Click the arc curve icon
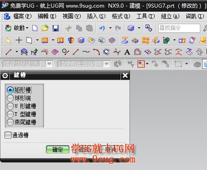The width and height of the screenshot is (207, 170). pyautogui.click(x=96, y=52)
